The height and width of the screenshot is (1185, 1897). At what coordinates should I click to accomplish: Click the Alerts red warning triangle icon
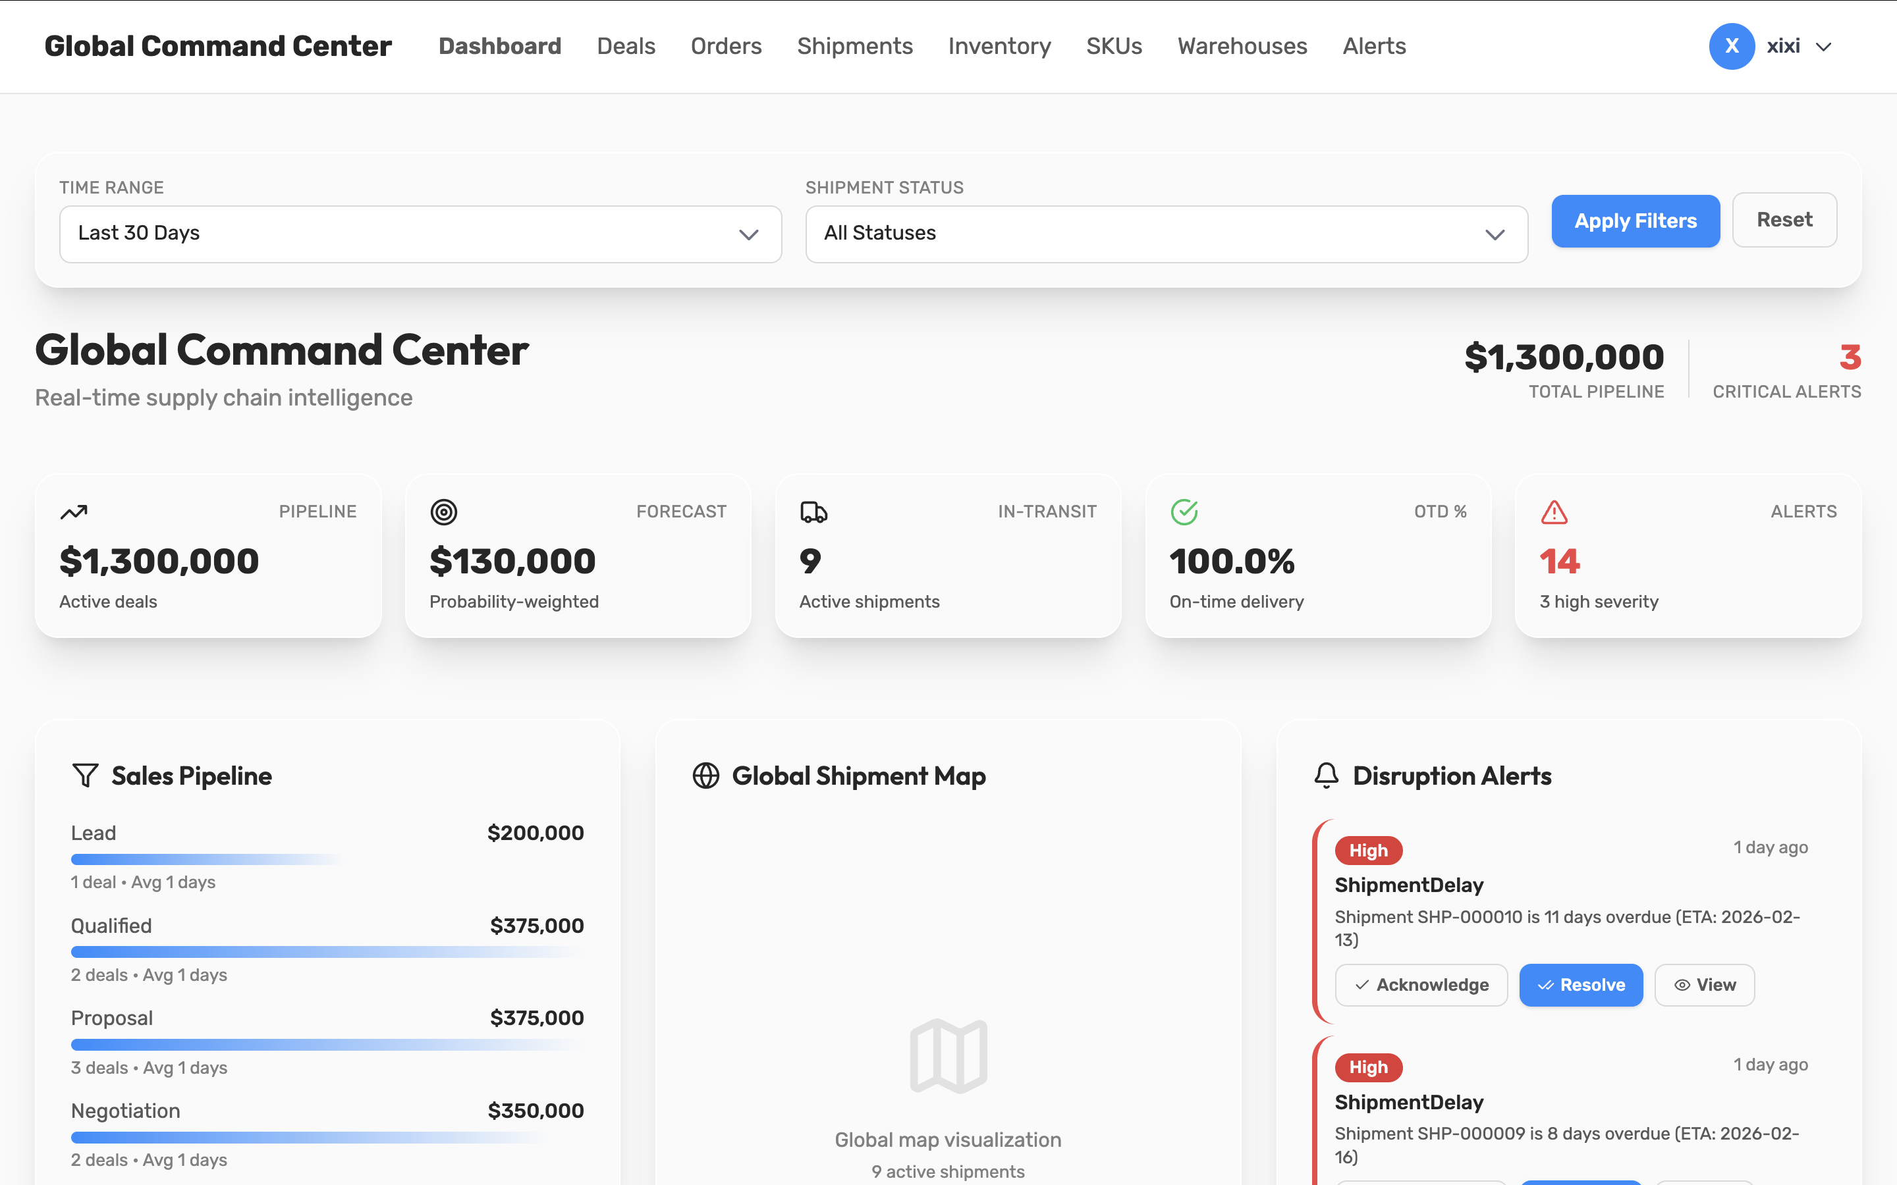[x=1554, y=512]
